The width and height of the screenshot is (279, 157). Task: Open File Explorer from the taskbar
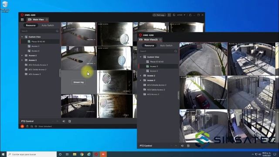(75, 154)
